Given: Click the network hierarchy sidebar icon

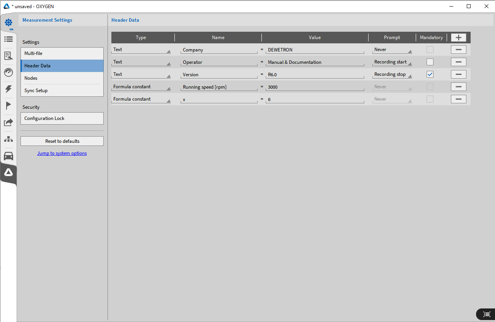Looking at the screenshot, I should pos(9,139).
